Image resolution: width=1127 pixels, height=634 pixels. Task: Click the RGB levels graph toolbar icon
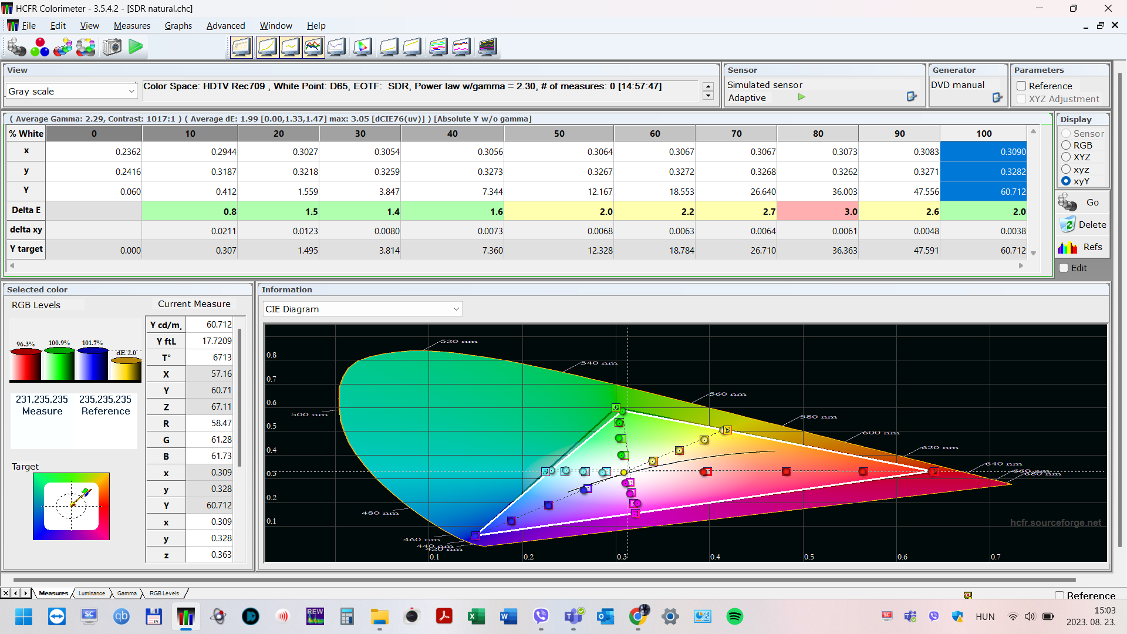tap(313, 47)
